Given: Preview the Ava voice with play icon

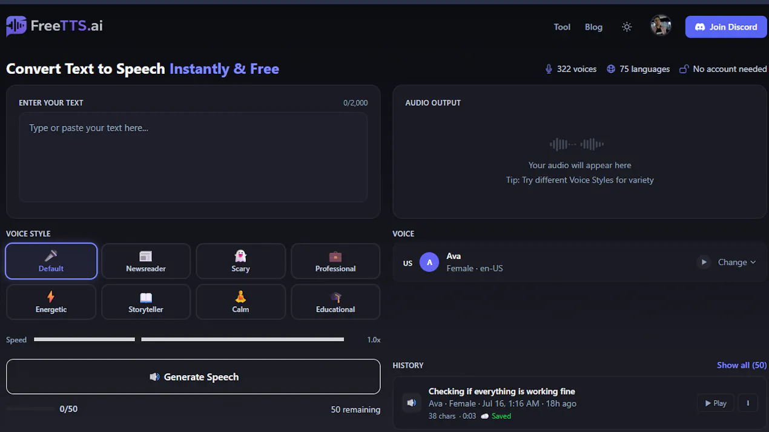Looking at the screenshot, I should (x=703, y=262).
